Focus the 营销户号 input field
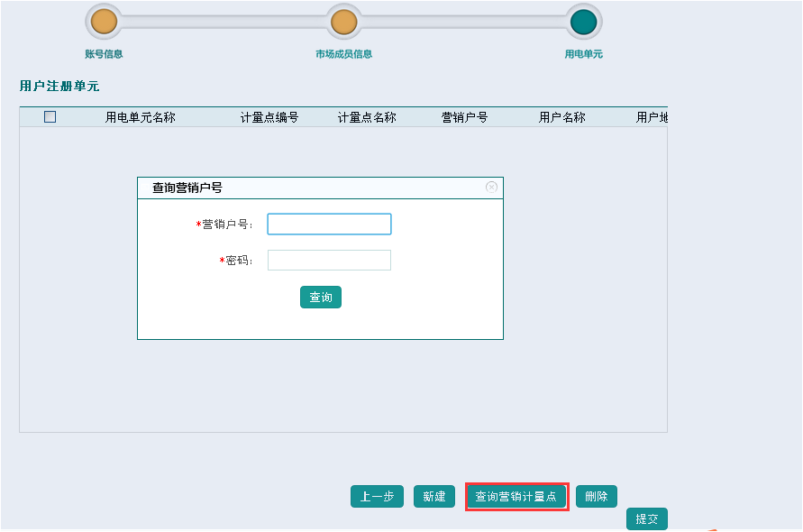The image size is (803, 532). pos(329,224)
